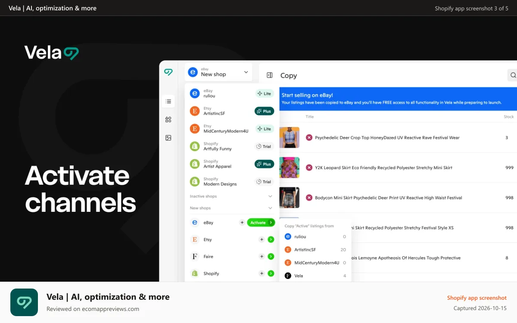
Task: Click the Start selling on eBay banner
Action: coord(398,99)
